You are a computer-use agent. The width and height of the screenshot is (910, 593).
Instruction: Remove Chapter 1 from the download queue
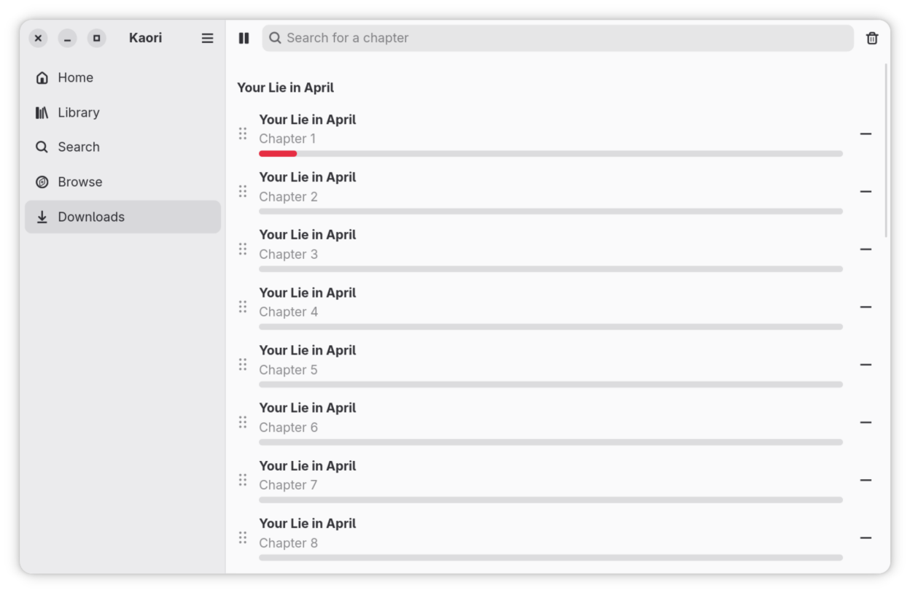pyautogui.click(x=866, y=133)
